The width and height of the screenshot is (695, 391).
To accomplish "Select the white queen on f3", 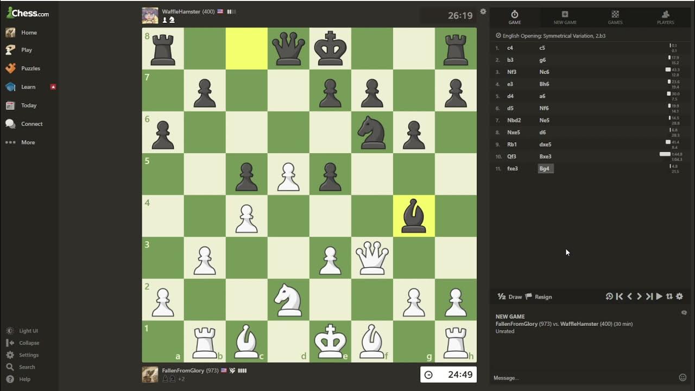I will pos(372,258).
